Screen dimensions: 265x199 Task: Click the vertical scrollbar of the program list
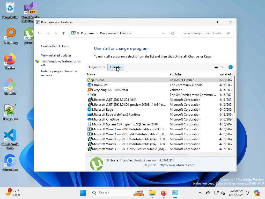(234, 94)
